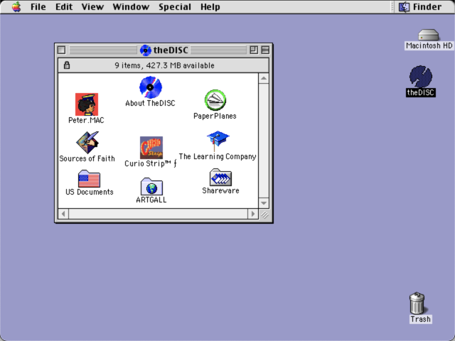455x341 pixels.
Task: Click the padlock icon in the info header
Action: (67, 65)
